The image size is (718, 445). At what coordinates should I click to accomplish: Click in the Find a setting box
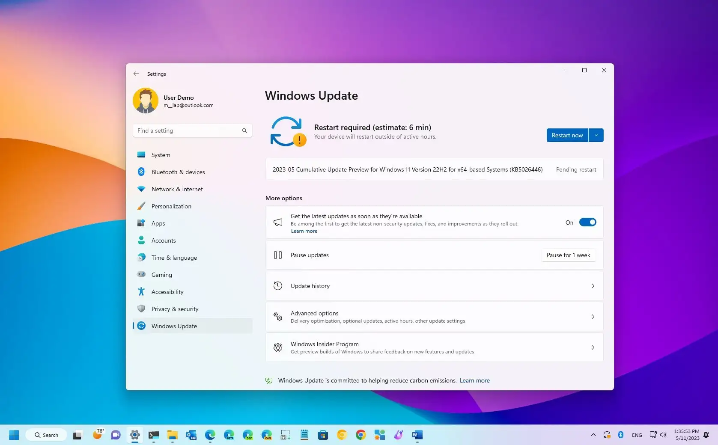[x=193, y=131]
